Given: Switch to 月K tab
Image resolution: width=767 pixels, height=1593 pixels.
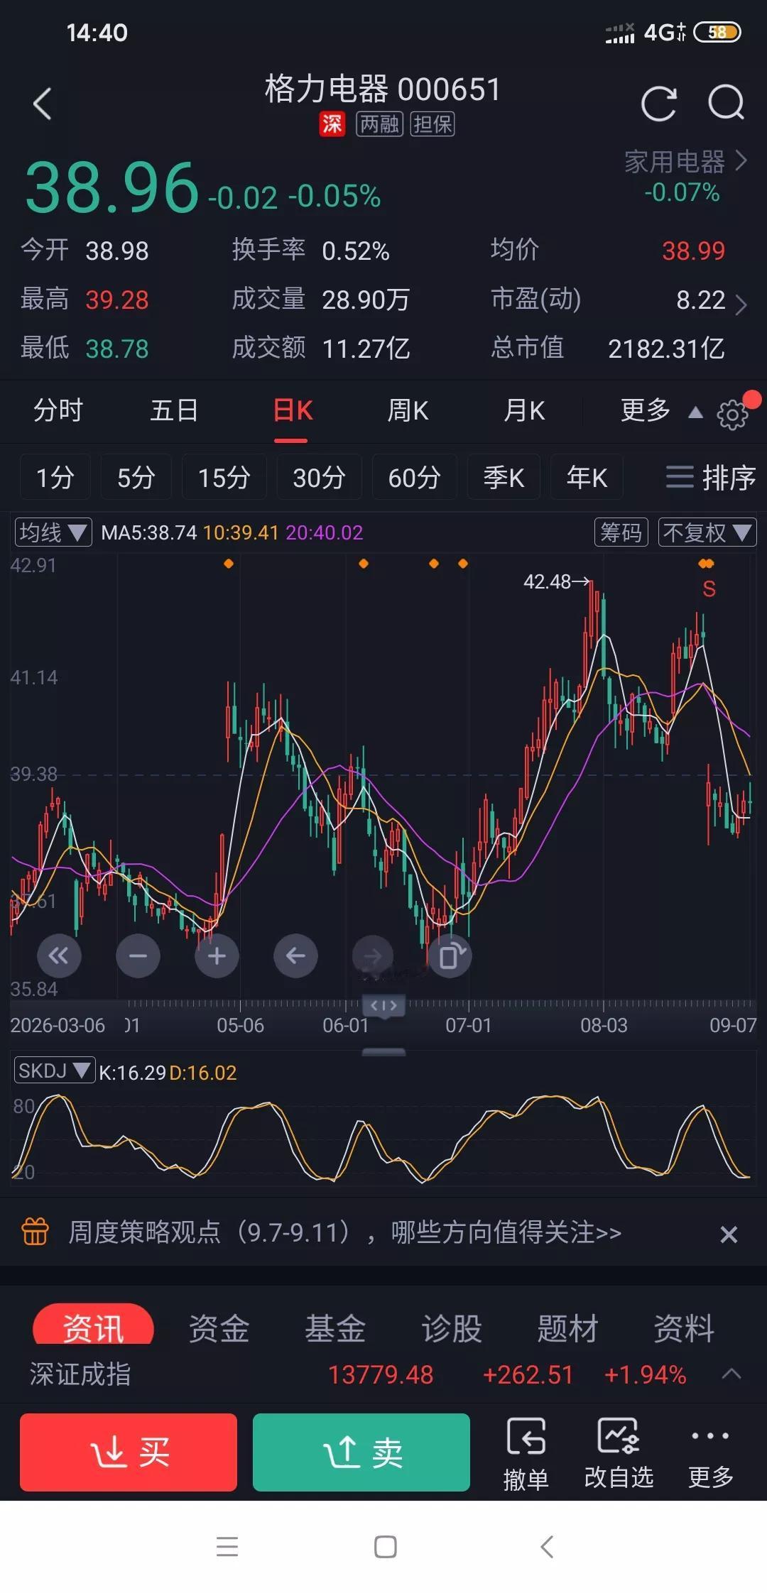Looking at the screenshot, I should click(523, 410).
